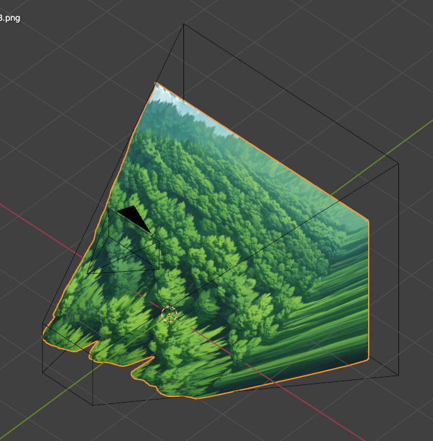Click the image plane's upper-right orange corner
This screenshot has width=433, height=441.
(x=367, y=220)
